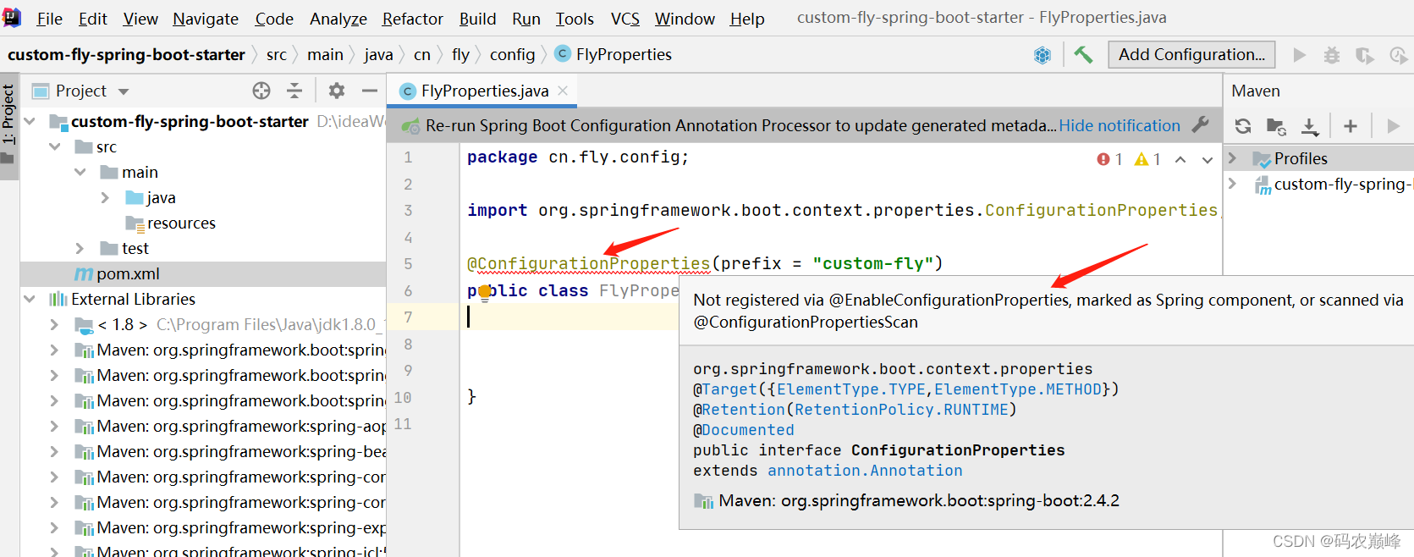Image resolution: width=1414 pixels, height=557 pixels.
Task: Collapse the main folder
Action: 80,172
